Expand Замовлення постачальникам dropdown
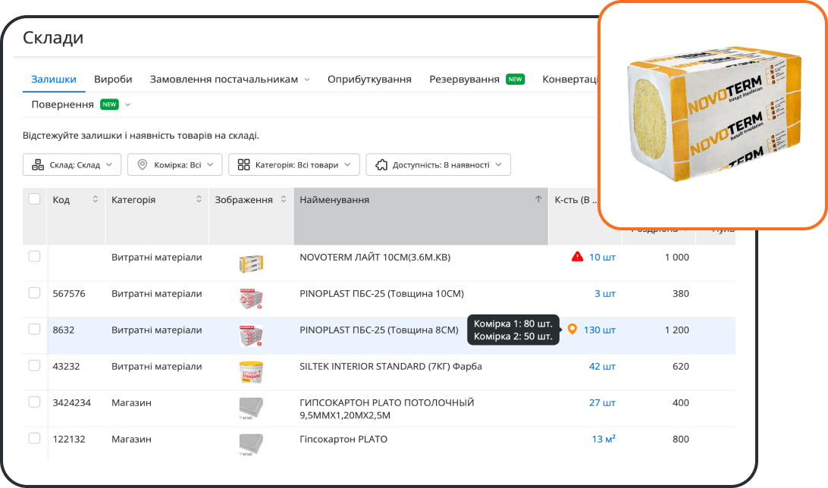The width and height of the screenshot is (828, 488). pyautogui.click(x=306, y=80)
